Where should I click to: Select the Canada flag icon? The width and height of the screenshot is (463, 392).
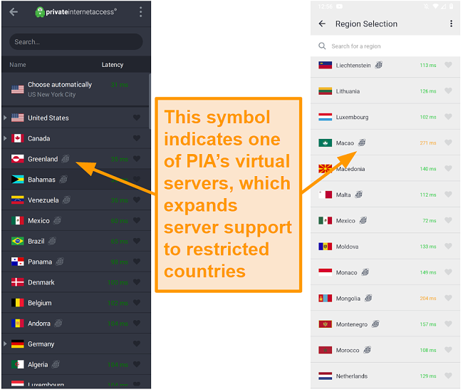[17, 138]
